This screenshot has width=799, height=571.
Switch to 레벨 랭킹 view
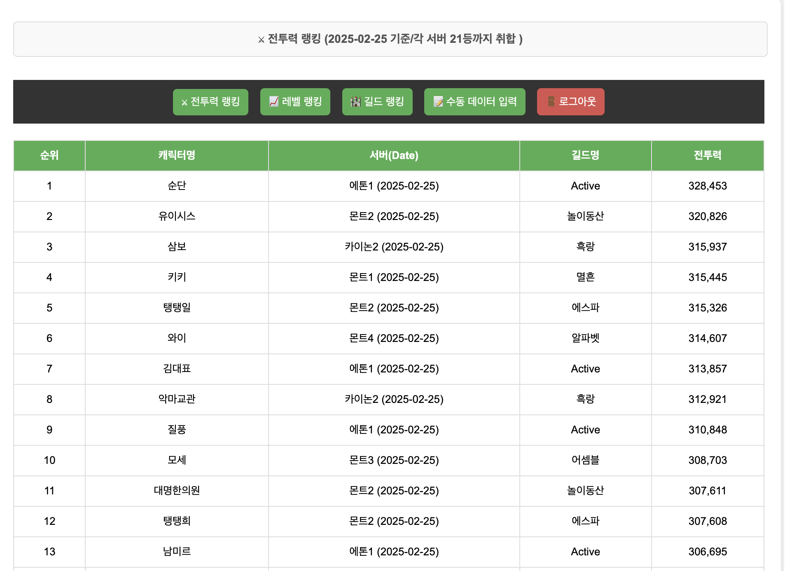[x=295, y=102]
